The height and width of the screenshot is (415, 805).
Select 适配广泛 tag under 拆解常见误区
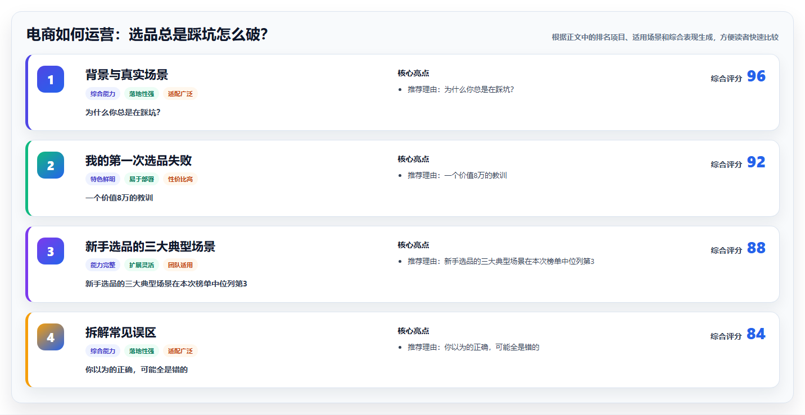pos(180,351)
